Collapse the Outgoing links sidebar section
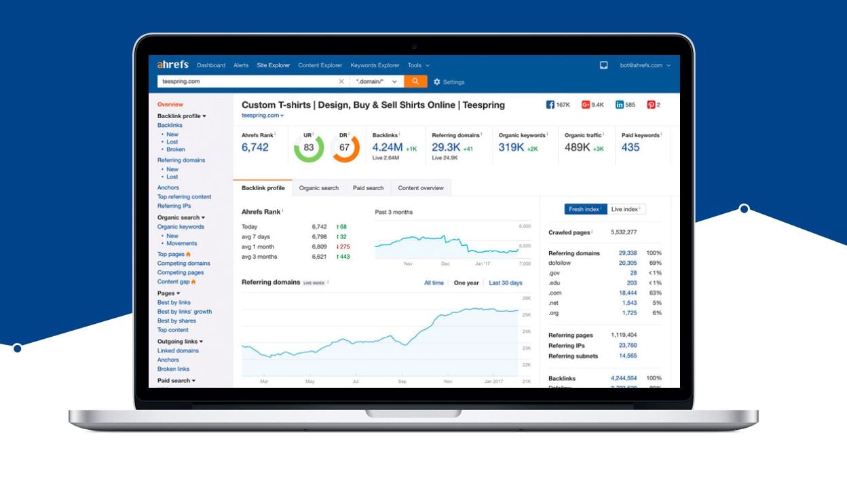 pyautogui.click(x=181, y=342)
